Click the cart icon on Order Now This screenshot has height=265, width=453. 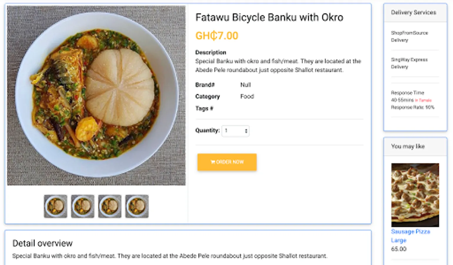point(213,162)
